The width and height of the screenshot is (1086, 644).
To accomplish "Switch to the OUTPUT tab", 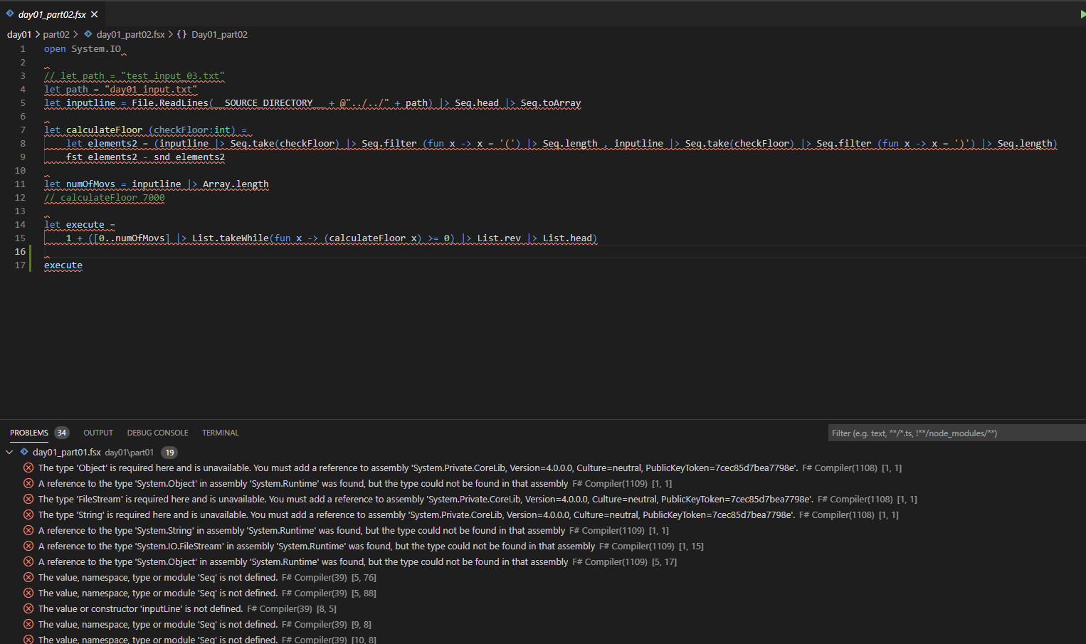I will pyautogui.click(x=97, y=433).
